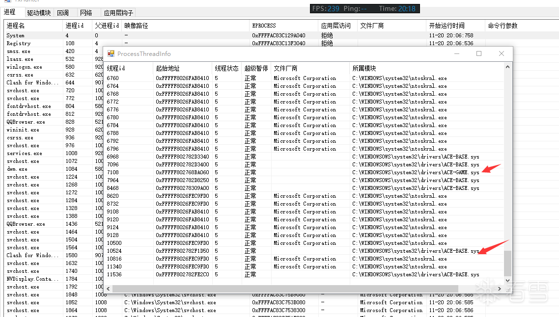This screenshot has height=317, width=559.
Task: Click the 起始地址 column header
Action: [183, 68]
